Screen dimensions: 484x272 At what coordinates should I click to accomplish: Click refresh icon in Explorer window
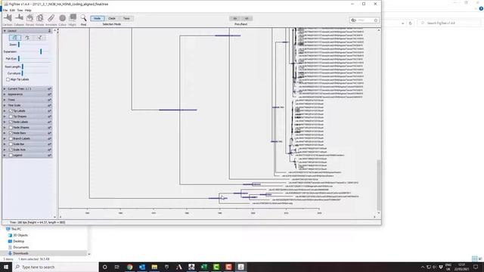(x=410, y=23)
